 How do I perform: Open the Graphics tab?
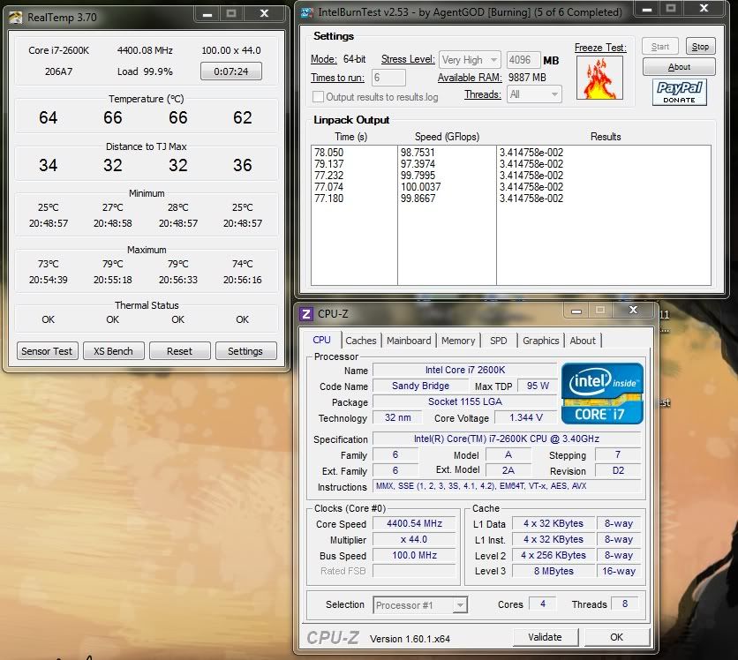[x=541, y=341]
